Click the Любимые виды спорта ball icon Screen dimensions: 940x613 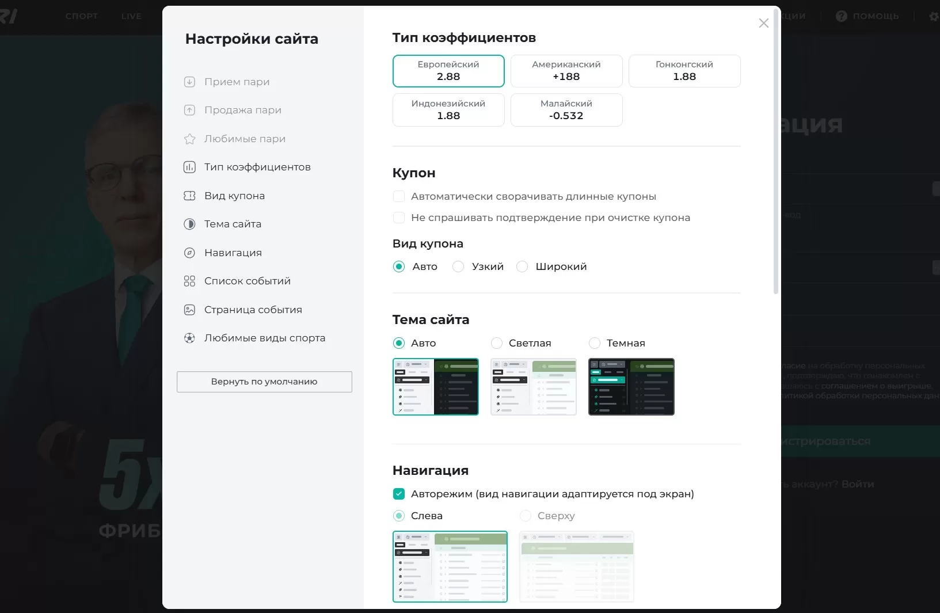click(x=189, y=338)
